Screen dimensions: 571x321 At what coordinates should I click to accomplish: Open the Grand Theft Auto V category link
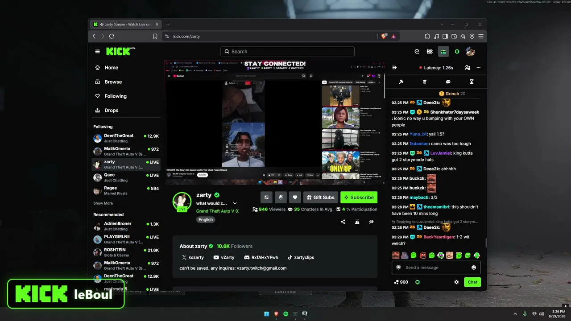coord(217,211)
